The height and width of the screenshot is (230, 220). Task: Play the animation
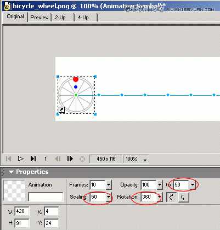pos(20,158)
